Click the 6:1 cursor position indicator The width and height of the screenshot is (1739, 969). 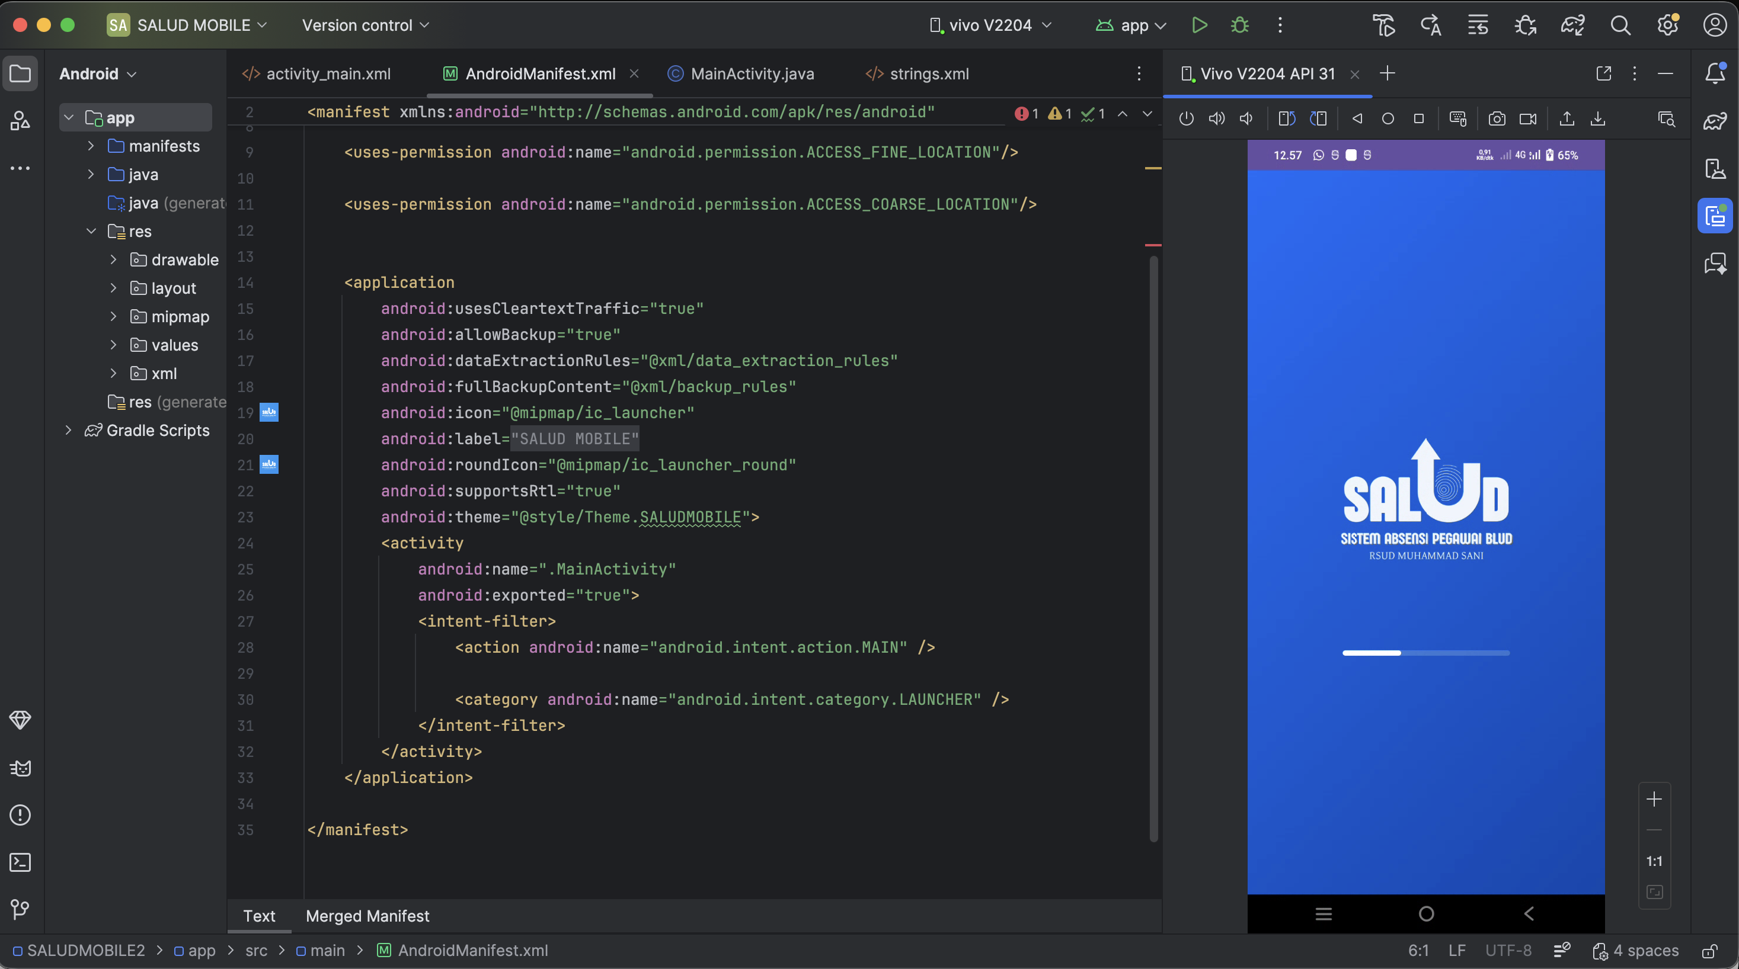click(1418, 951)
